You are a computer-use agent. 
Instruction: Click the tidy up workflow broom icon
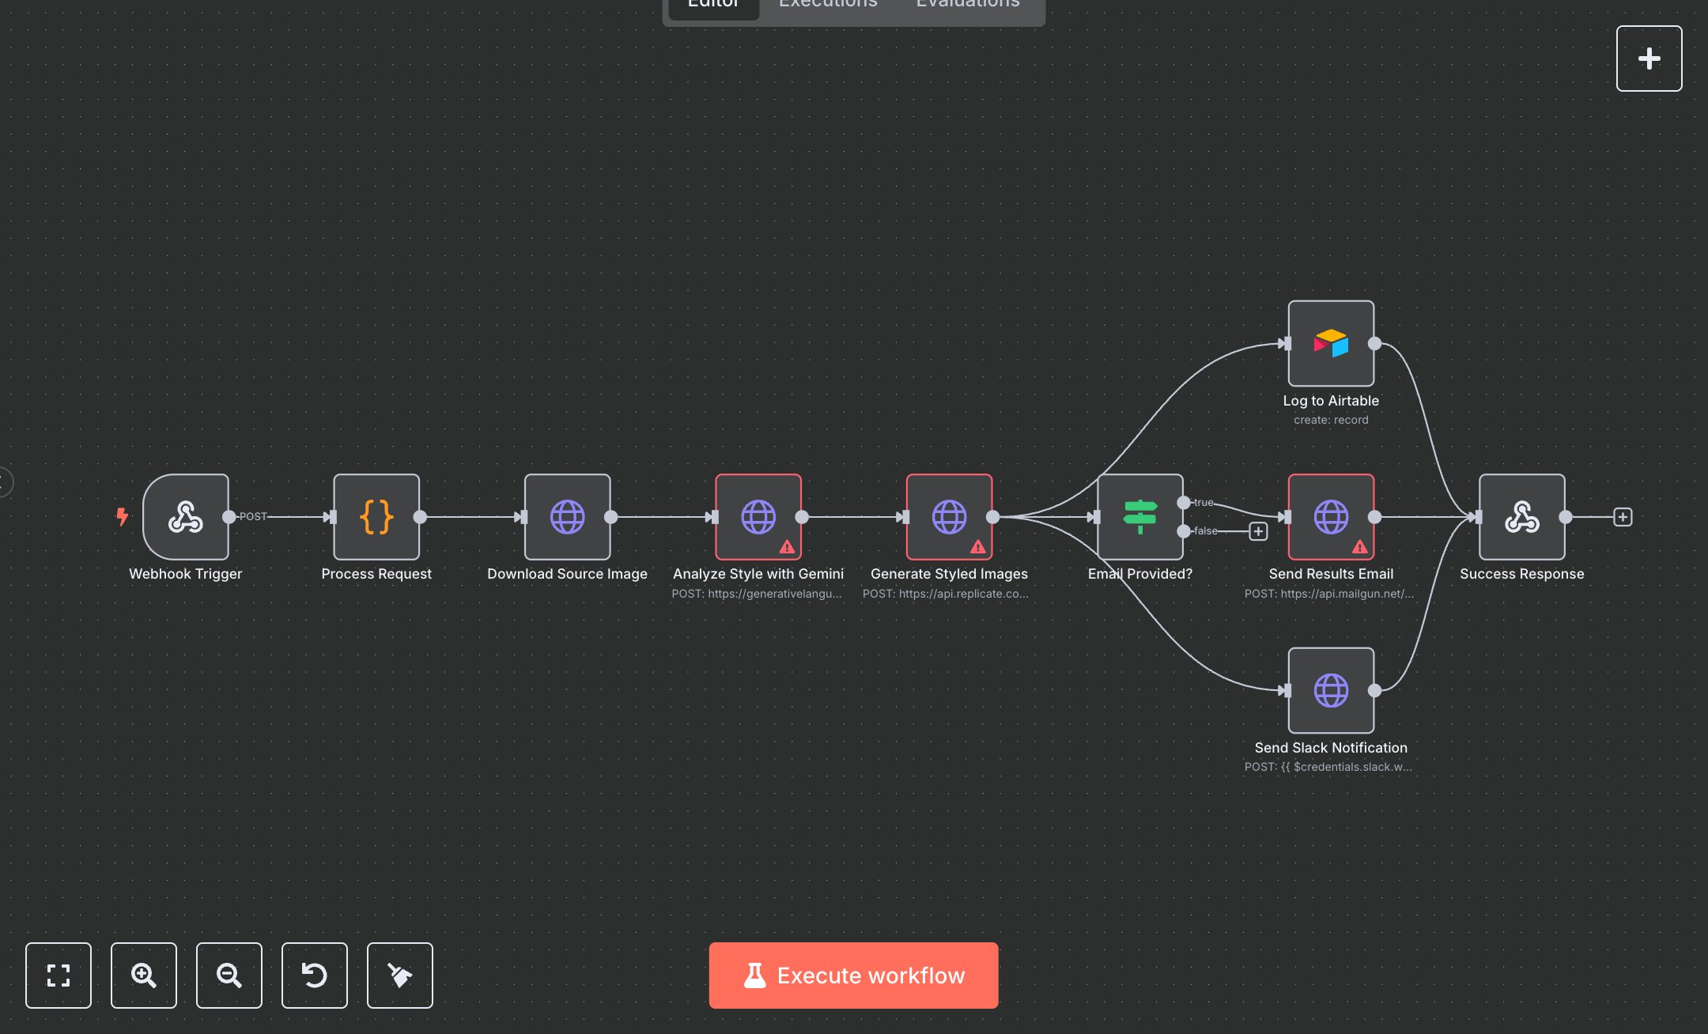[400, 975]
